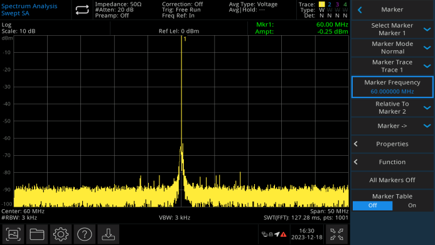This screenshot has width=435, height=245.
Task: Open the help question mark icon
Action: 84,234
